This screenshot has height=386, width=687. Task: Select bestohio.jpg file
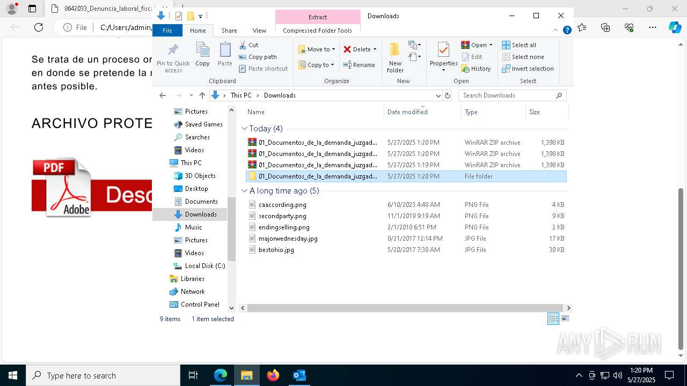(x=406, y=250)
